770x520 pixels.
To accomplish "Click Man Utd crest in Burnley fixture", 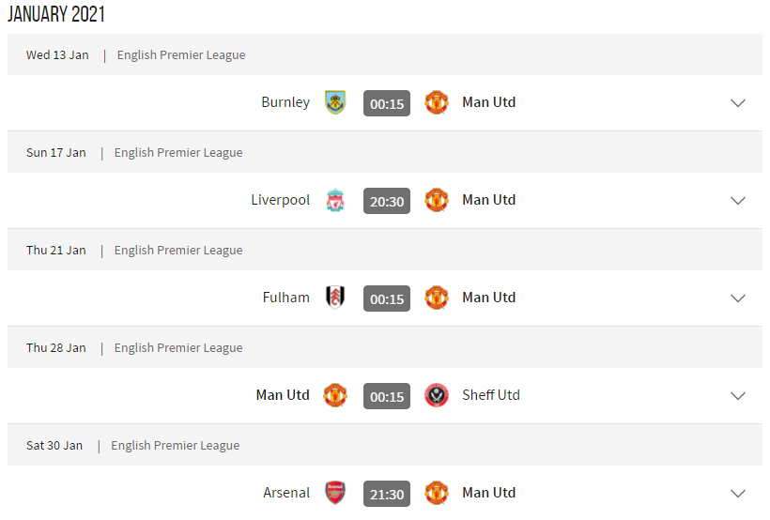I will pyautogui.click(x=437, y=102).
